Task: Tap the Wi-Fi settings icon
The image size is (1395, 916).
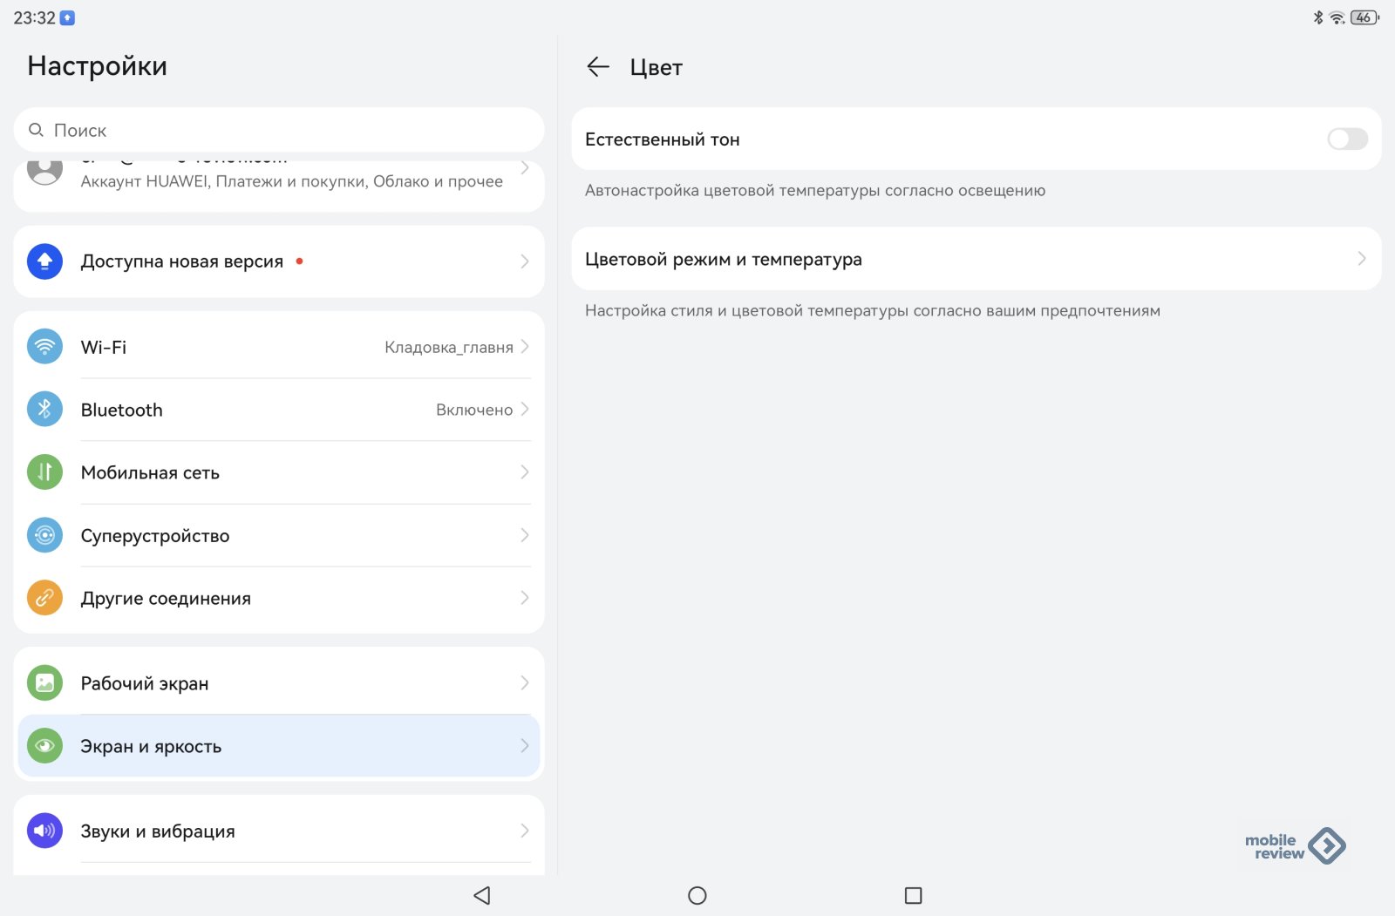Action: (x=44, y=347)
